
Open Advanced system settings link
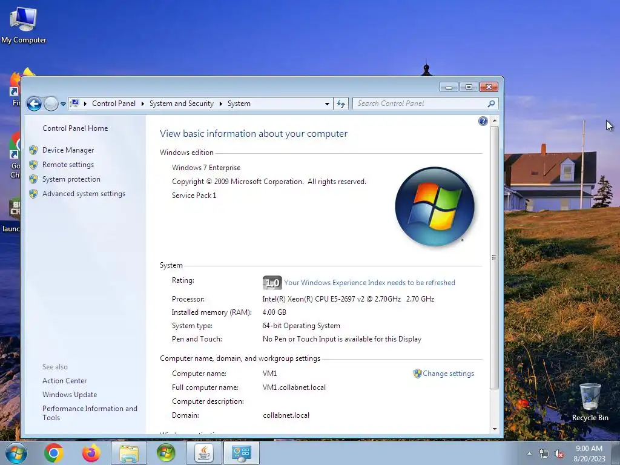click(84, 194)
